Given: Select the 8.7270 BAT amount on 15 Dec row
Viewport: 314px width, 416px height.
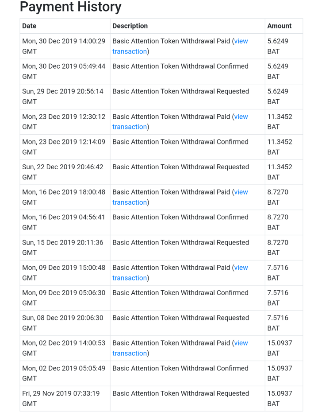Looking at the screenshot, I should point(278,248).
